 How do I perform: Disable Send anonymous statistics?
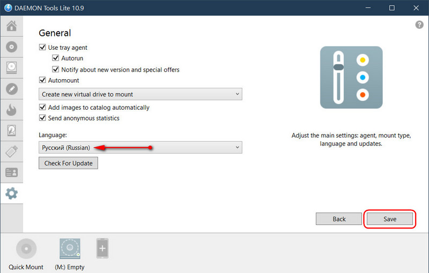(42, 118)
